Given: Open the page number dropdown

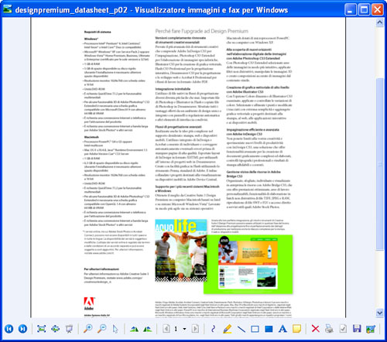Looking at the screenshot, I should [x=184, y=329].
